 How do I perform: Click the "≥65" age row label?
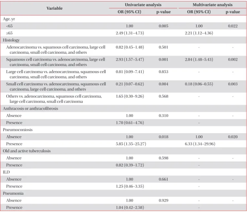tap(9, 33)
